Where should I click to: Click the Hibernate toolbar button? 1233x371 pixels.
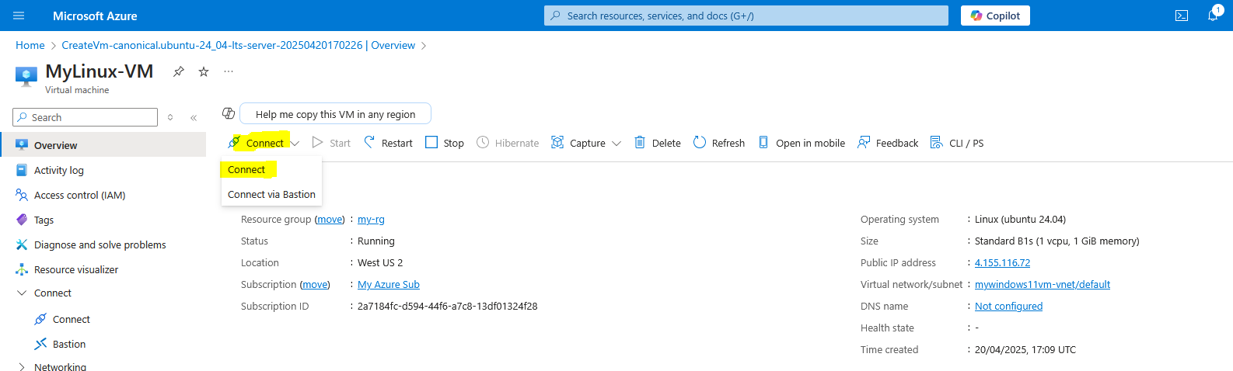coord(508,143)
